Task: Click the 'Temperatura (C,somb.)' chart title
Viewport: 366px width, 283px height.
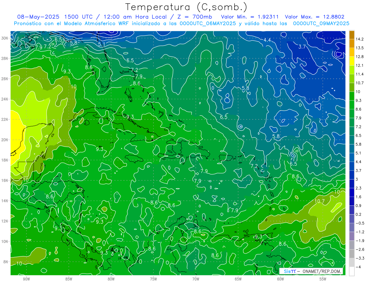Action: tap(186, 7)
